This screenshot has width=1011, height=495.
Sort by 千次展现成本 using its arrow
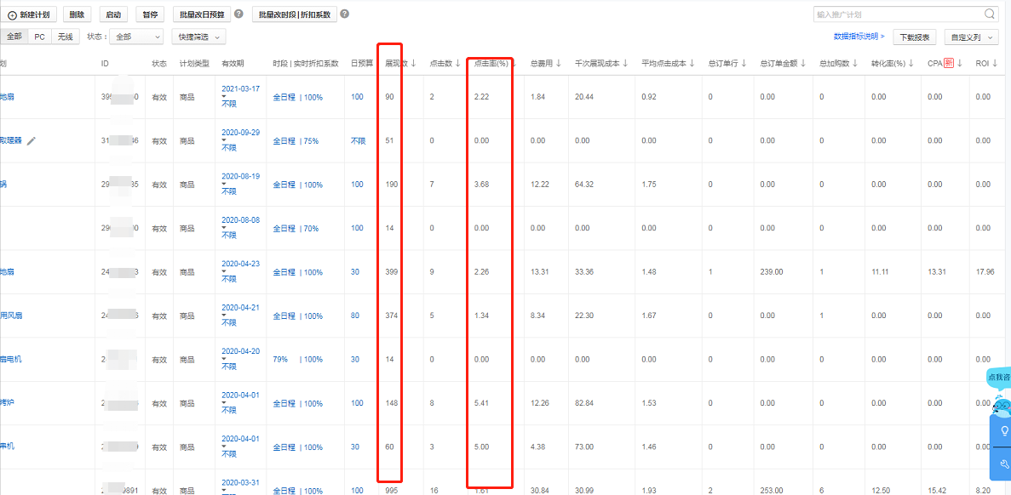click(x=625, y=63)
